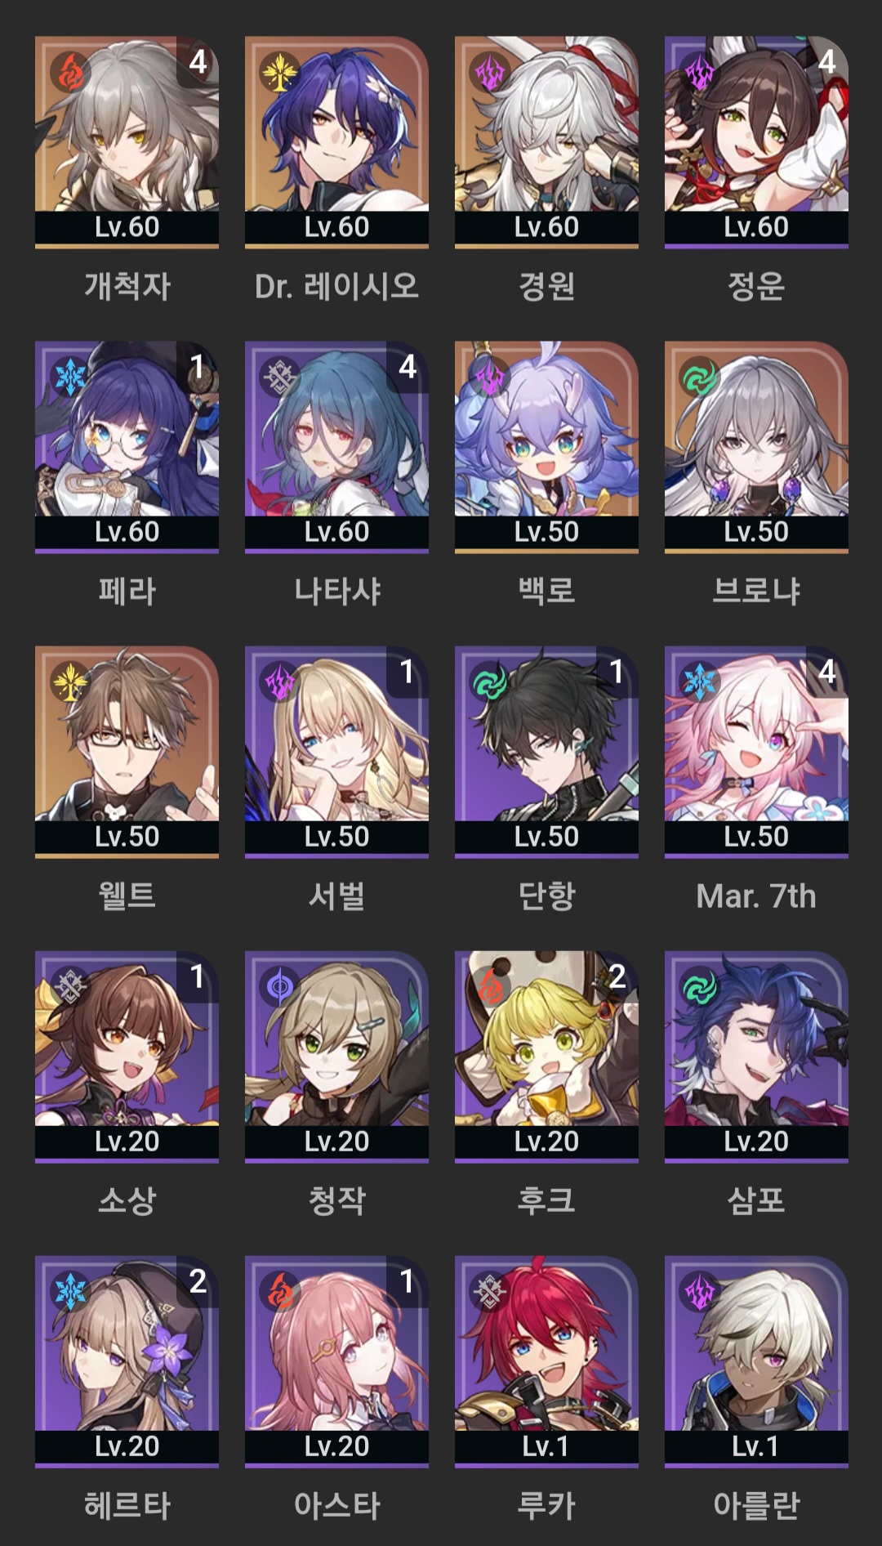Click the Physical element icon on 루카
Image resolution: width=882 pixels, height=1546 pixels.
click(x=490, y=1291)
